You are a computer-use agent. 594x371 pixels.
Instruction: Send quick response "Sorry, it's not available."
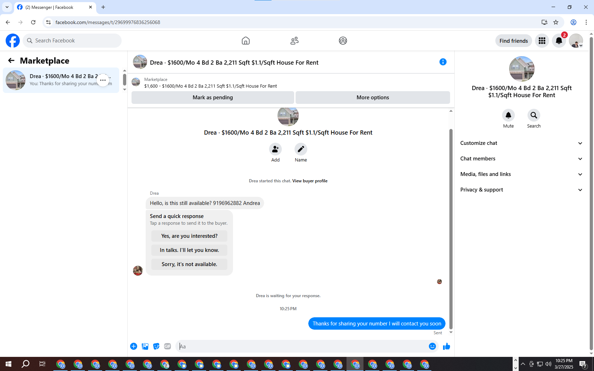pos(190,264)
